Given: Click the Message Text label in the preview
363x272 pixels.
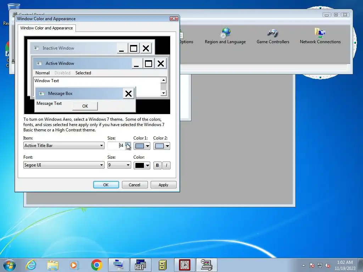Looking at the screenshot, I should coord(49,103).
